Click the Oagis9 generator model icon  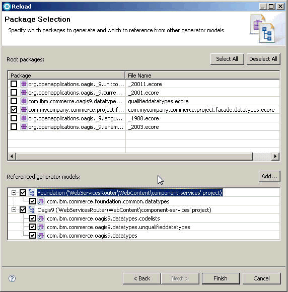pyautogui.click(x=32, y=210)
